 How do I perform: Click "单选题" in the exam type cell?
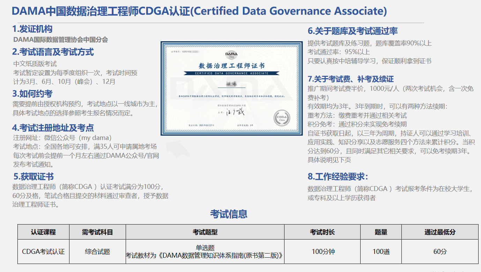coord(205,248)
